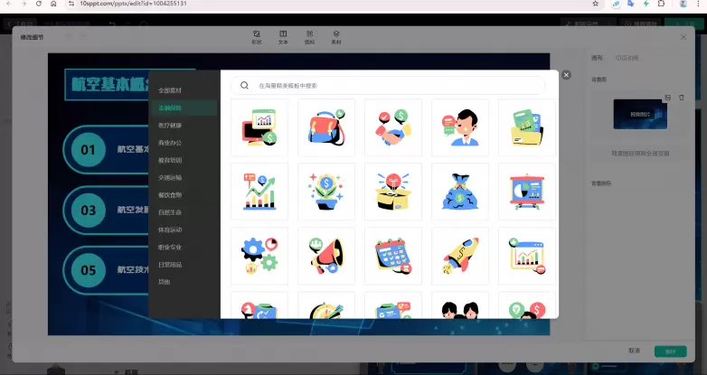Open the 全部素材 category

[x=170, y=90]
